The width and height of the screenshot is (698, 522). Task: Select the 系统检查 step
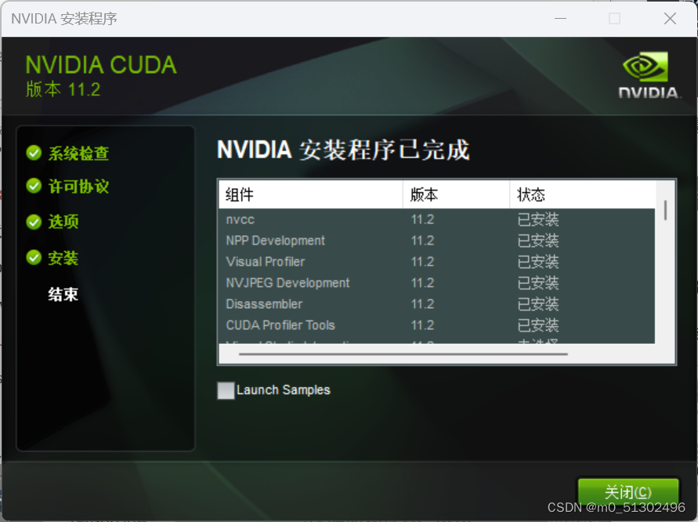pos(78,153)
